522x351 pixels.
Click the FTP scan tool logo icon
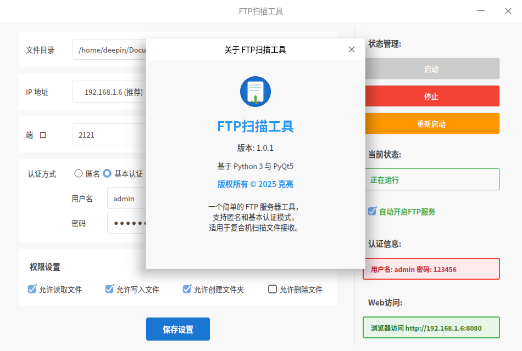pyautogui.click(x=256, y=92)
